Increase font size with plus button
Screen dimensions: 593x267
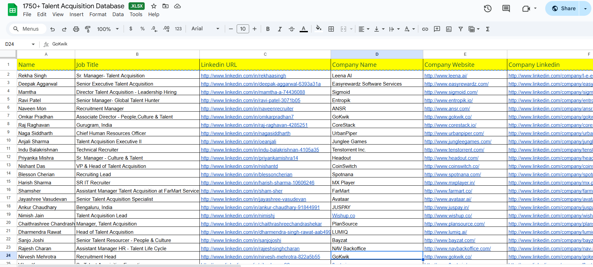click(x=254, y=29)
